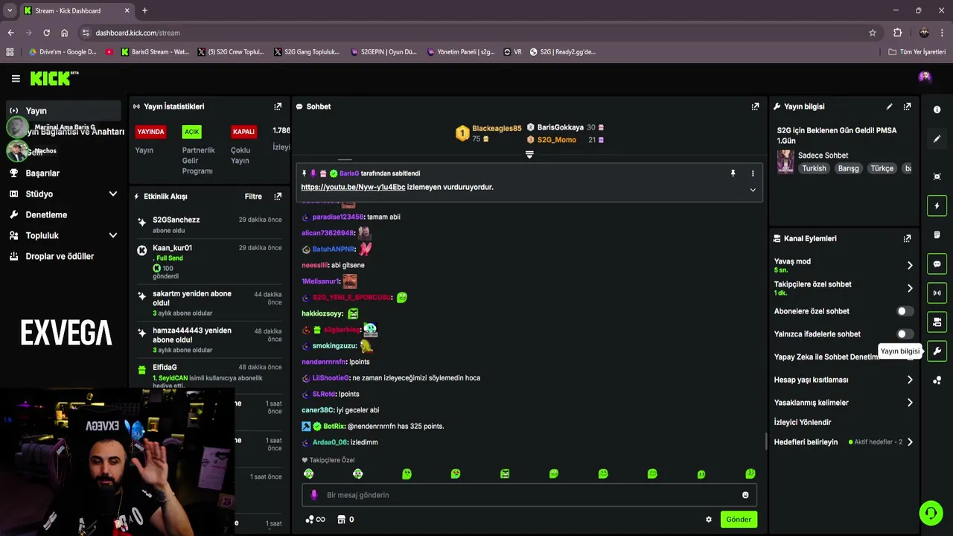The image size is (953, 536).
Task: Click the Filtre button in Etkinlik Akışı
Action: 253,197
